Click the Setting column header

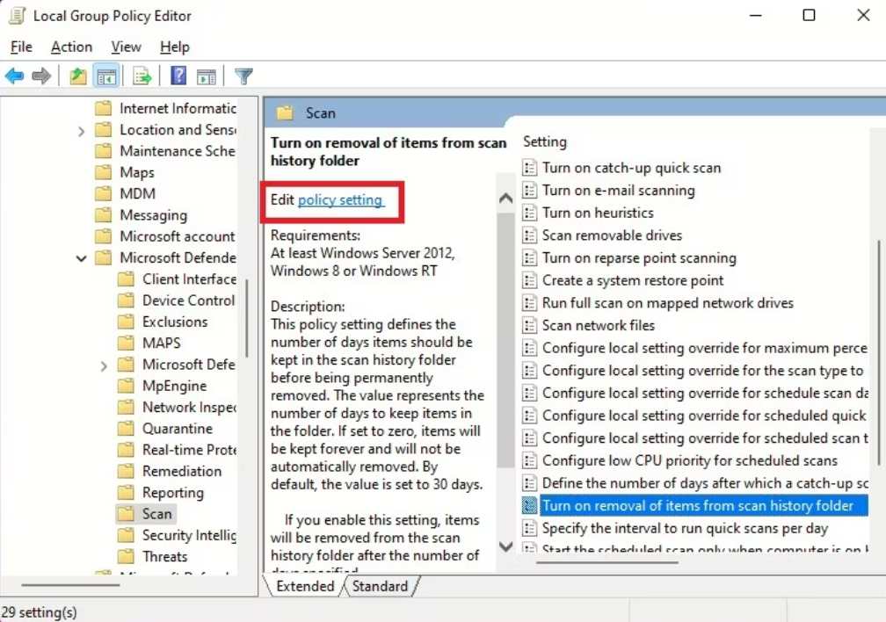coord(545,141)
